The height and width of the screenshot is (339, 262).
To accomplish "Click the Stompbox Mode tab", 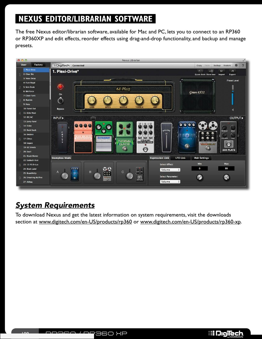I will tap(61, 158).
